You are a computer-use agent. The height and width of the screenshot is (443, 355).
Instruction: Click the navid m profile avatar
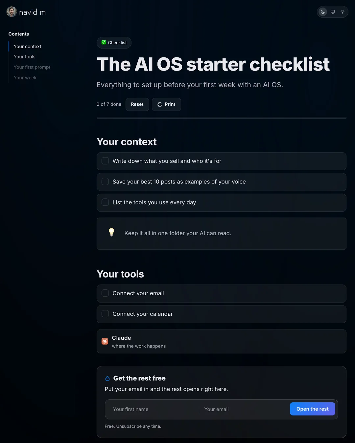(x=12, y=12)
